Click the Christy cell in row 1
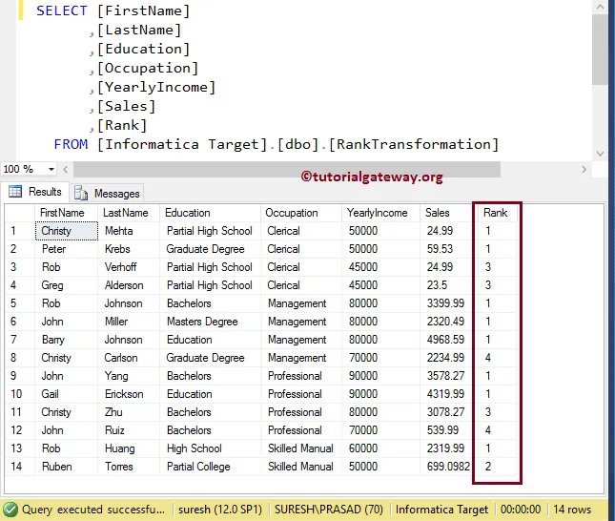Viewport: 615px width, 521px height. point(67,231)
